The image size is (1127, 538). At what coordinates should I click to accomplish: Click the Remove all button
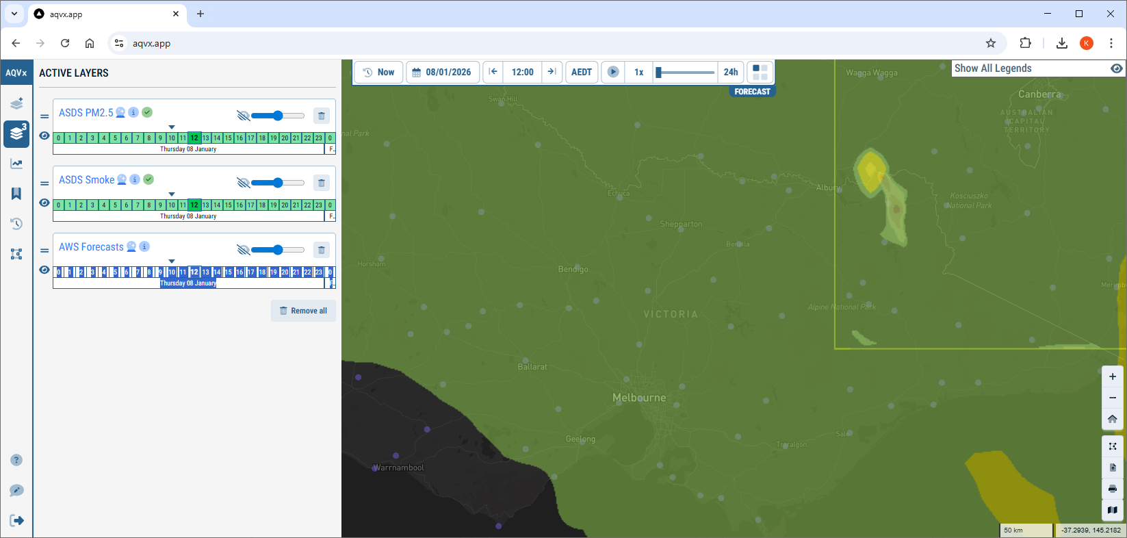point(303,311)
